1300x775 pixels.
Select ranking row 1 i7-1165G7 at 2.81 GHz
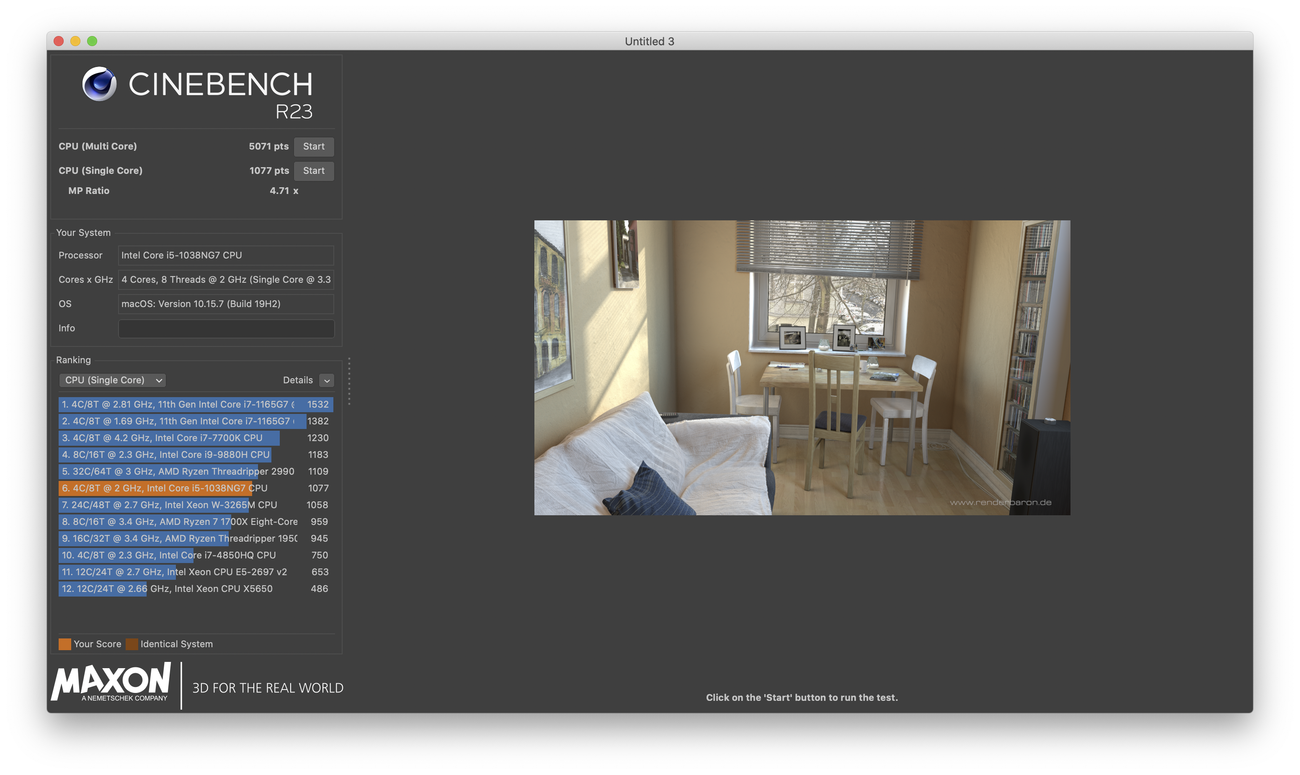pos(196,405)
